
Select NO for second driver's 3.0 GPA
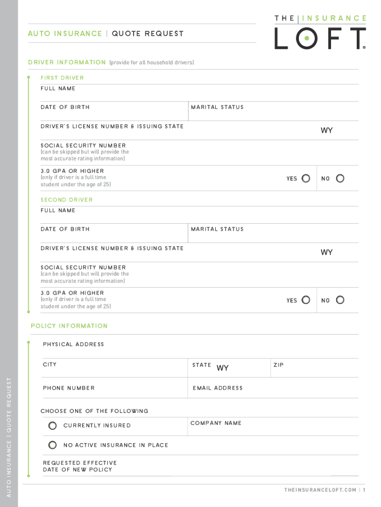[x=340, y=300]
